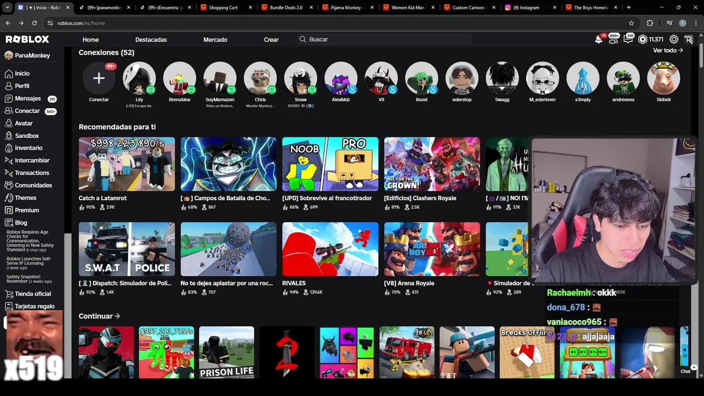Open AlexMdz connection avatar

(341, 78)
